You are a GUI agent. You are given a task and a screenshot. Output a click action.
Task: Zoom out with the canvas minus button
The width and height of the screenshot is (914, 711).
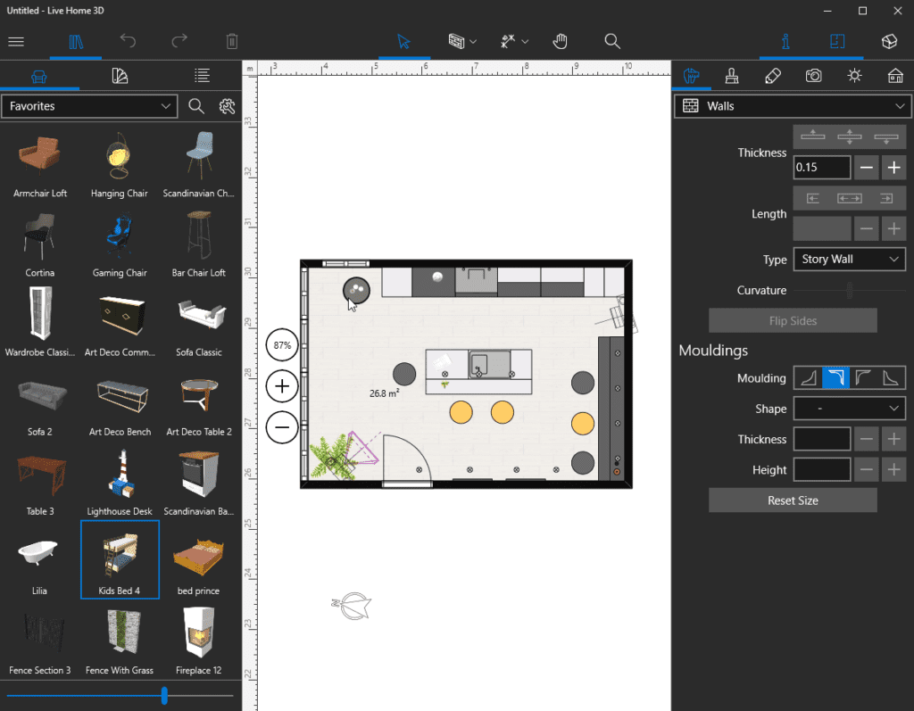point(282,427)
